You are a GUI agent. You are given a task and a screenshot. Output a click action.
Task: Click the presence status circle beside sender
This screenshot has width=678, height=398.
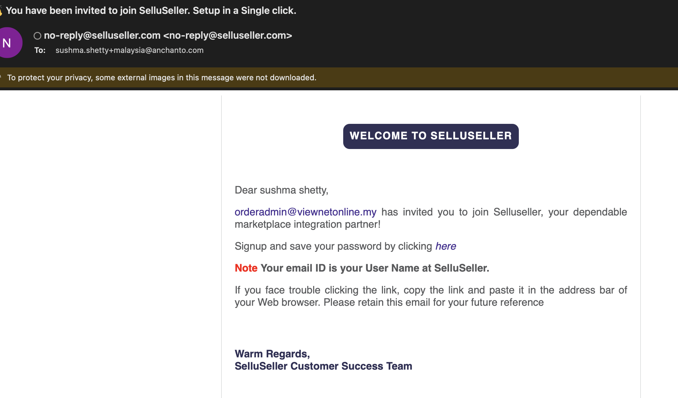coord(37,36)
